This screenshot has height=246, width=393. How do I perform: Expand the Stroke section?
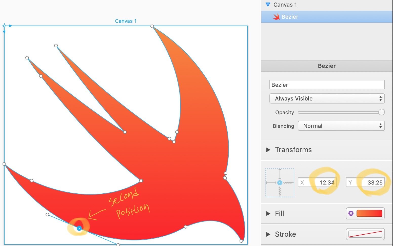(268, 234)
